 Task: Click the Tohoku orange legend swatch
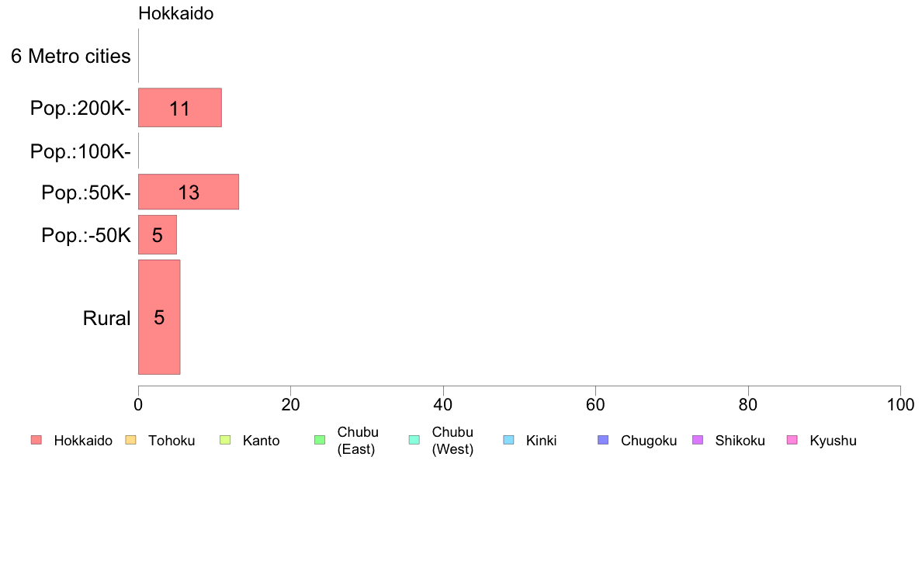pos(130,440)
